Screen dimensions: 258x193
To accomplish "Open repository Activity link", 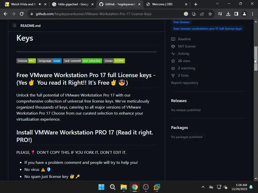I will (x=184, y=54).
